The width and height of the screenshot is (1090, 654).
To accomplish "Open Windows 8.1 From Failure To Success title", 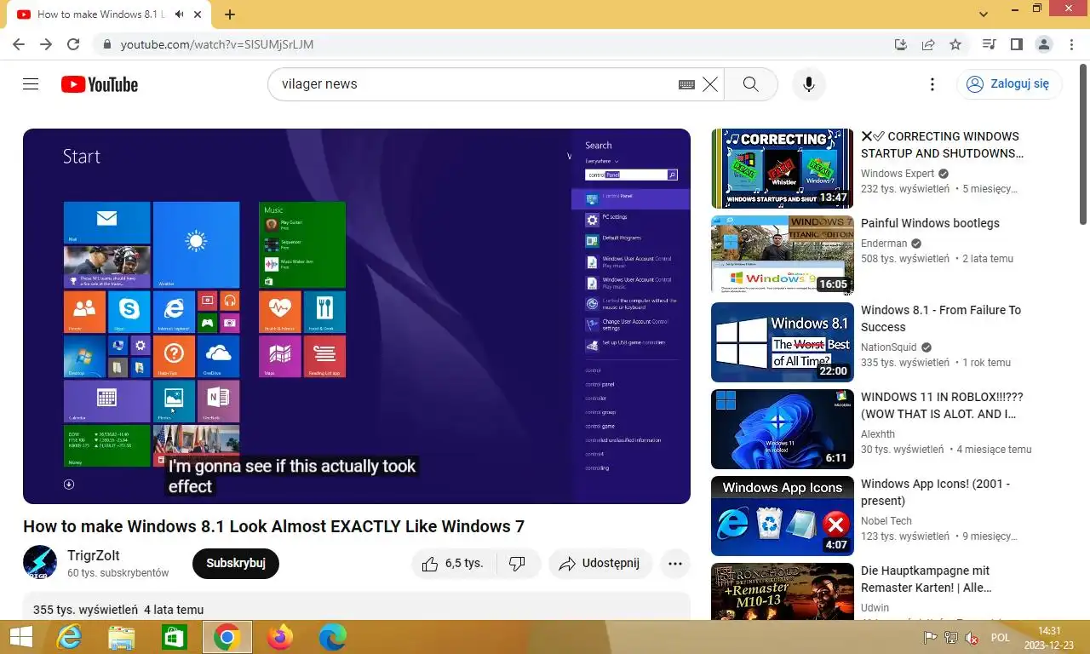I will (x=941, y=318).
